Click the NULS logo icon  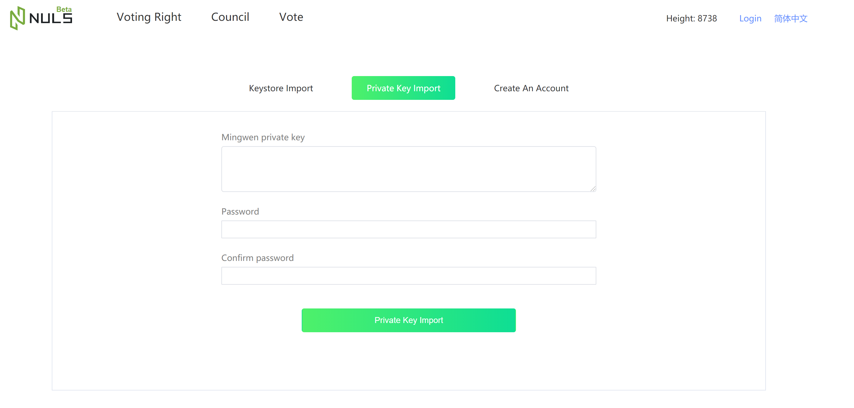(x=17, y=18)
